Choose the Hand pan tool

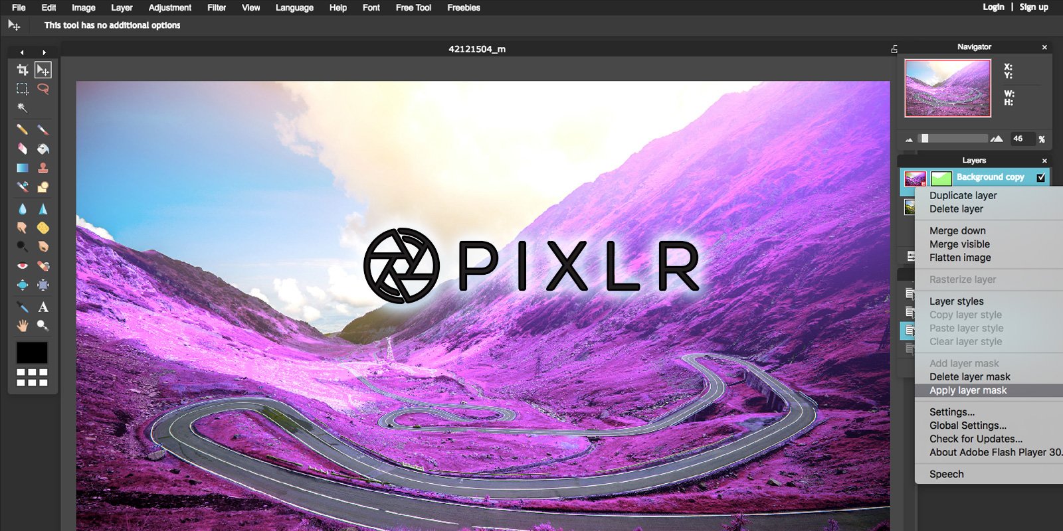point(22,326)
